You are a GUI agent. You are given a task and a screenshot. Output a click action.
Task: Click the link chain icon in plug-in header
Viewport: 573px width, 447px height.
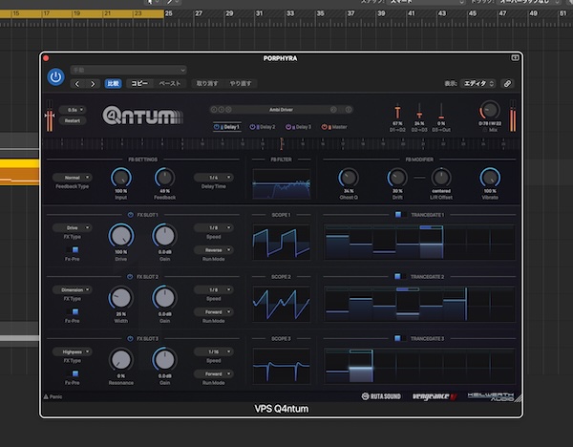point(507,84)
